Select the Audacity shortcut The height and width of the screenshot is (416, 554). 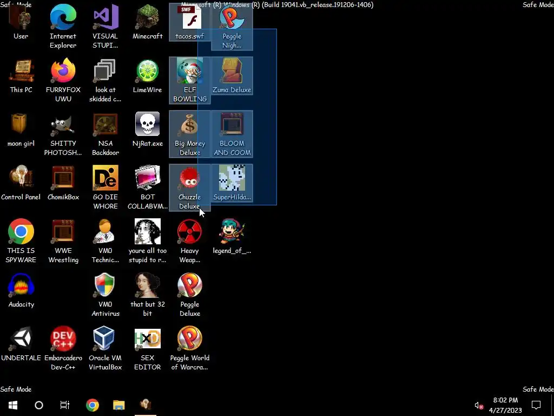(x=21, y=290)
